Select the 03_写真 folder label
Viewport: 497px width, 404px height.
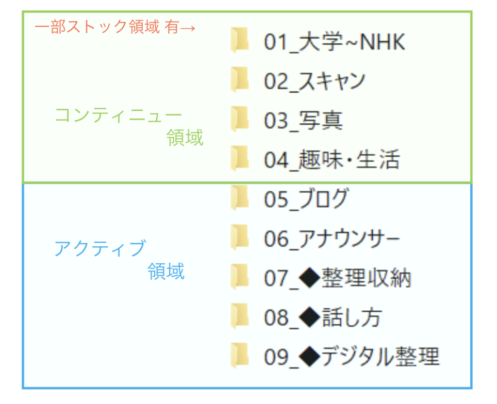303,121
